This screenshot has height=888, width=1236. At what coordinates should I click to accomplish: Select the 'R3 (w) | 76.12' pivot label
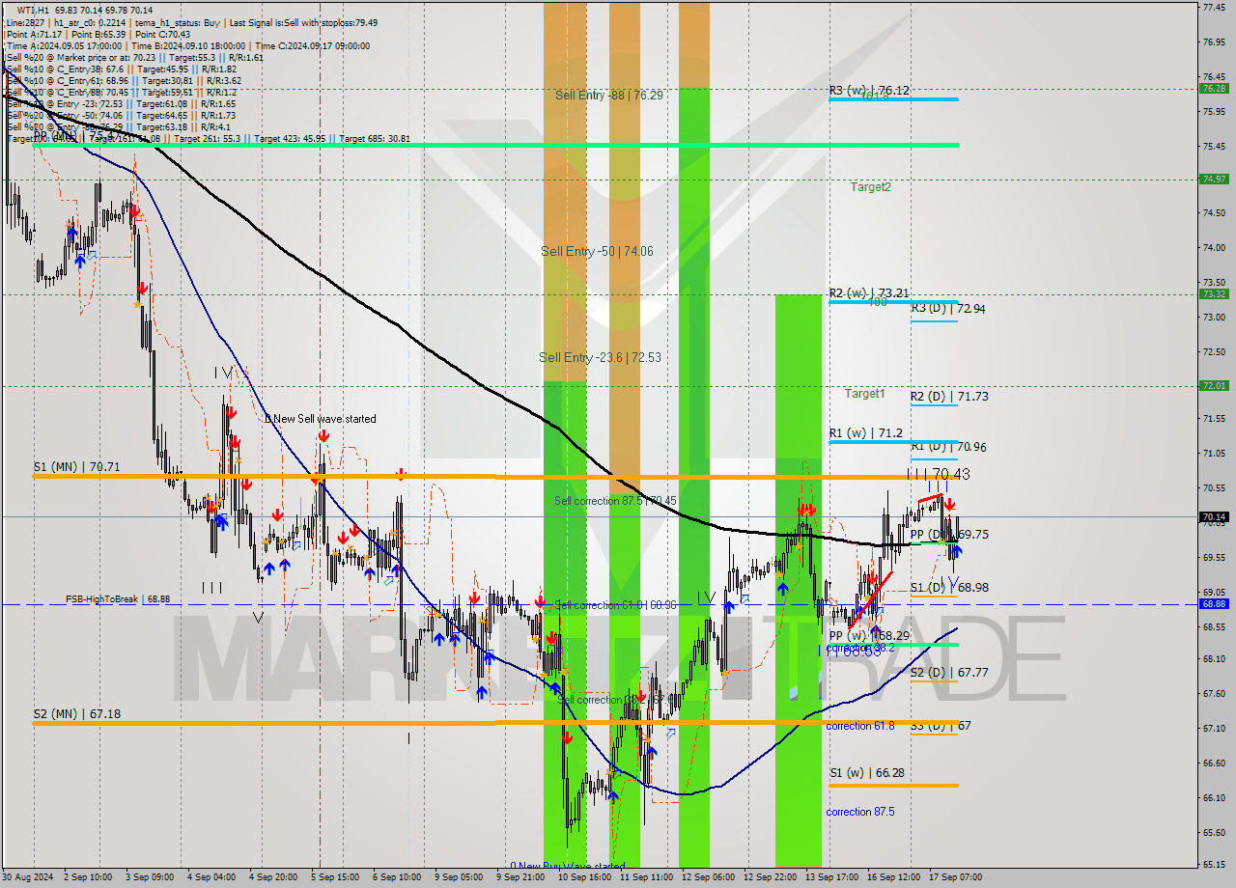[x=869, y=90]
